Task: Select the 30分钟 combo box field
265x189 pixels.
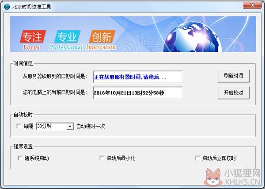Action: [55, 126]
